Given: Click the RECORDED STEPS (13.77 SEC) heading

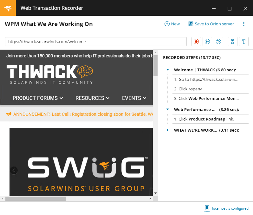Looking at the screenshot, I should [x=192, y=58].
